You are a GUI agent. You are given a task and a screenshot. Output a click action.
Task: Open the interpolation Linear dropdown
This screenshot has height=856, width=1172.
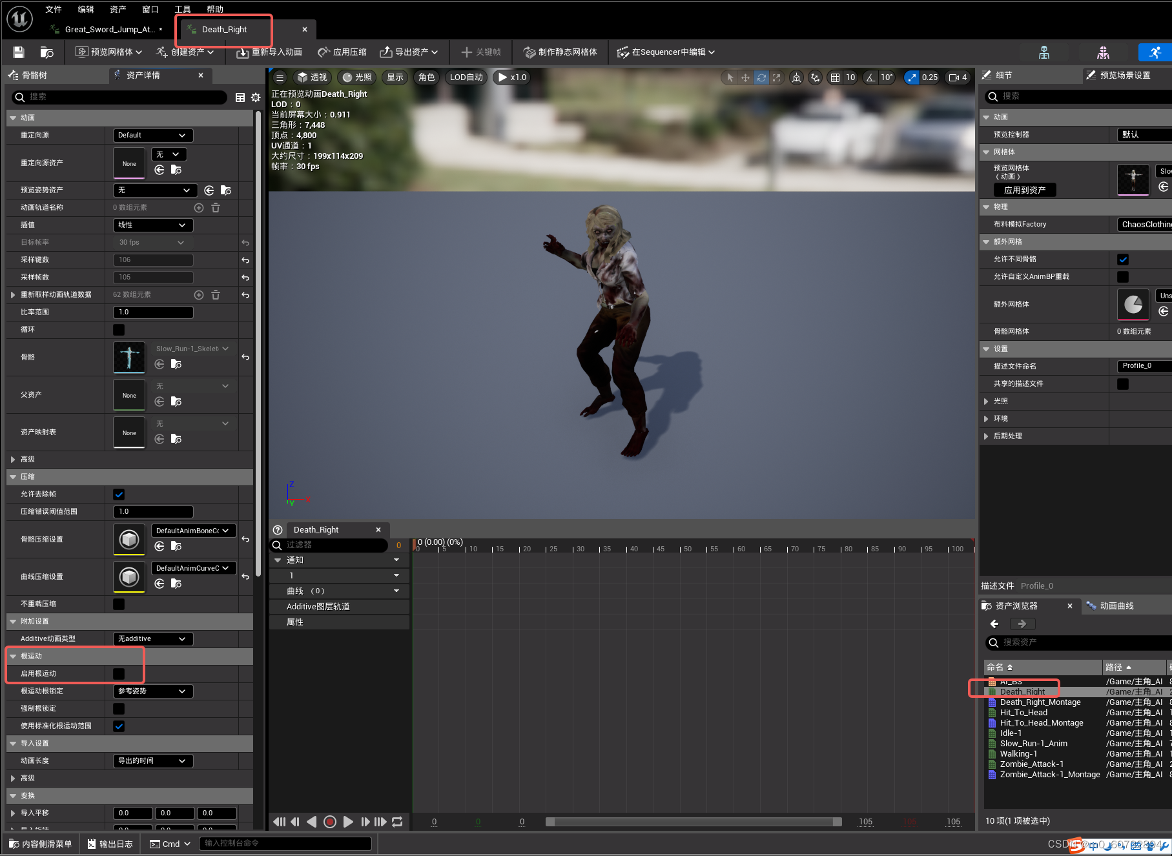coord(153,225)
